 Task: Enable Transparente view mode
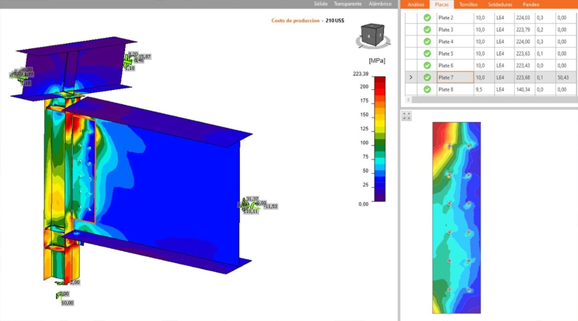tap(347, 4)
